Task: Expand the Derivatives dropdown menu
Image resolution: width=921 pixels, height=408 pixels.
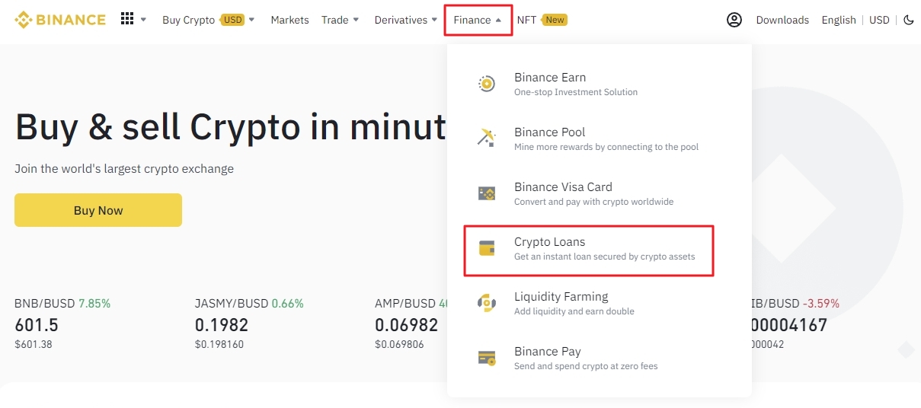Action: (x=406, y=20)
